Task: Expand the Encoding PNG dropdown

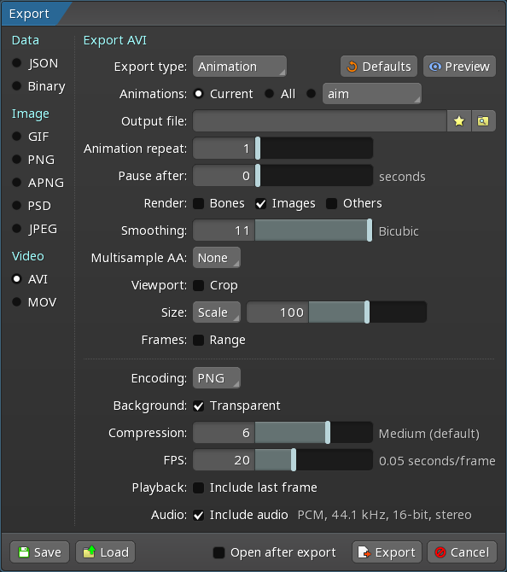Action: [x=217, y=378]
